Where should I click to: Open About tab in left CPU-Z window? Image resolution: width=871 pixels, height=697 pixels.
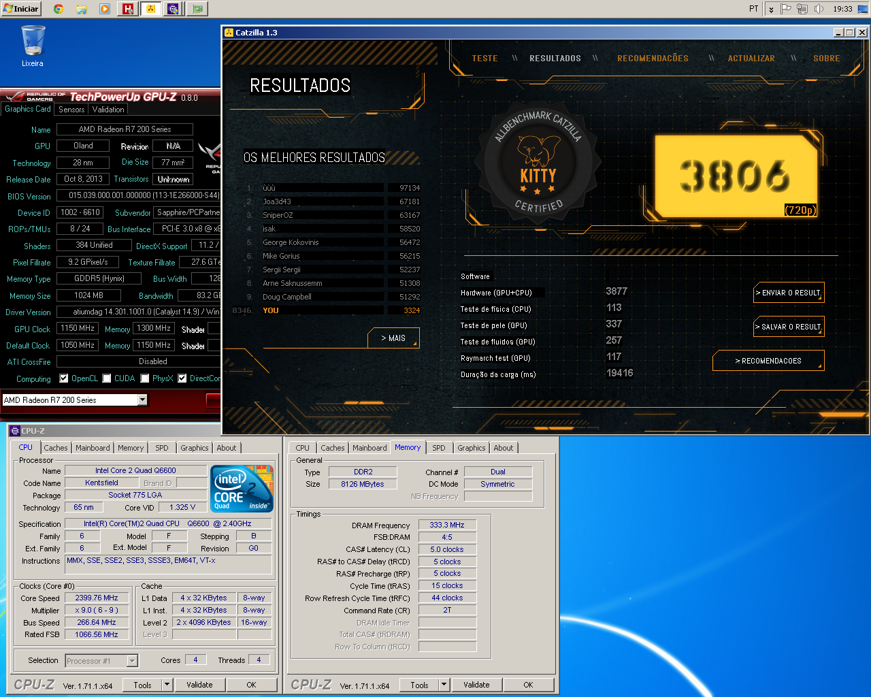(227, 448)
